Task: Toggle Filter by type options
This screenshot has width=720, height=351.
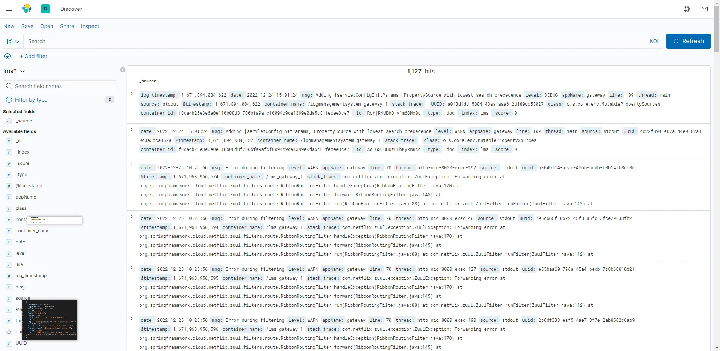Action: tap(31, 100)
